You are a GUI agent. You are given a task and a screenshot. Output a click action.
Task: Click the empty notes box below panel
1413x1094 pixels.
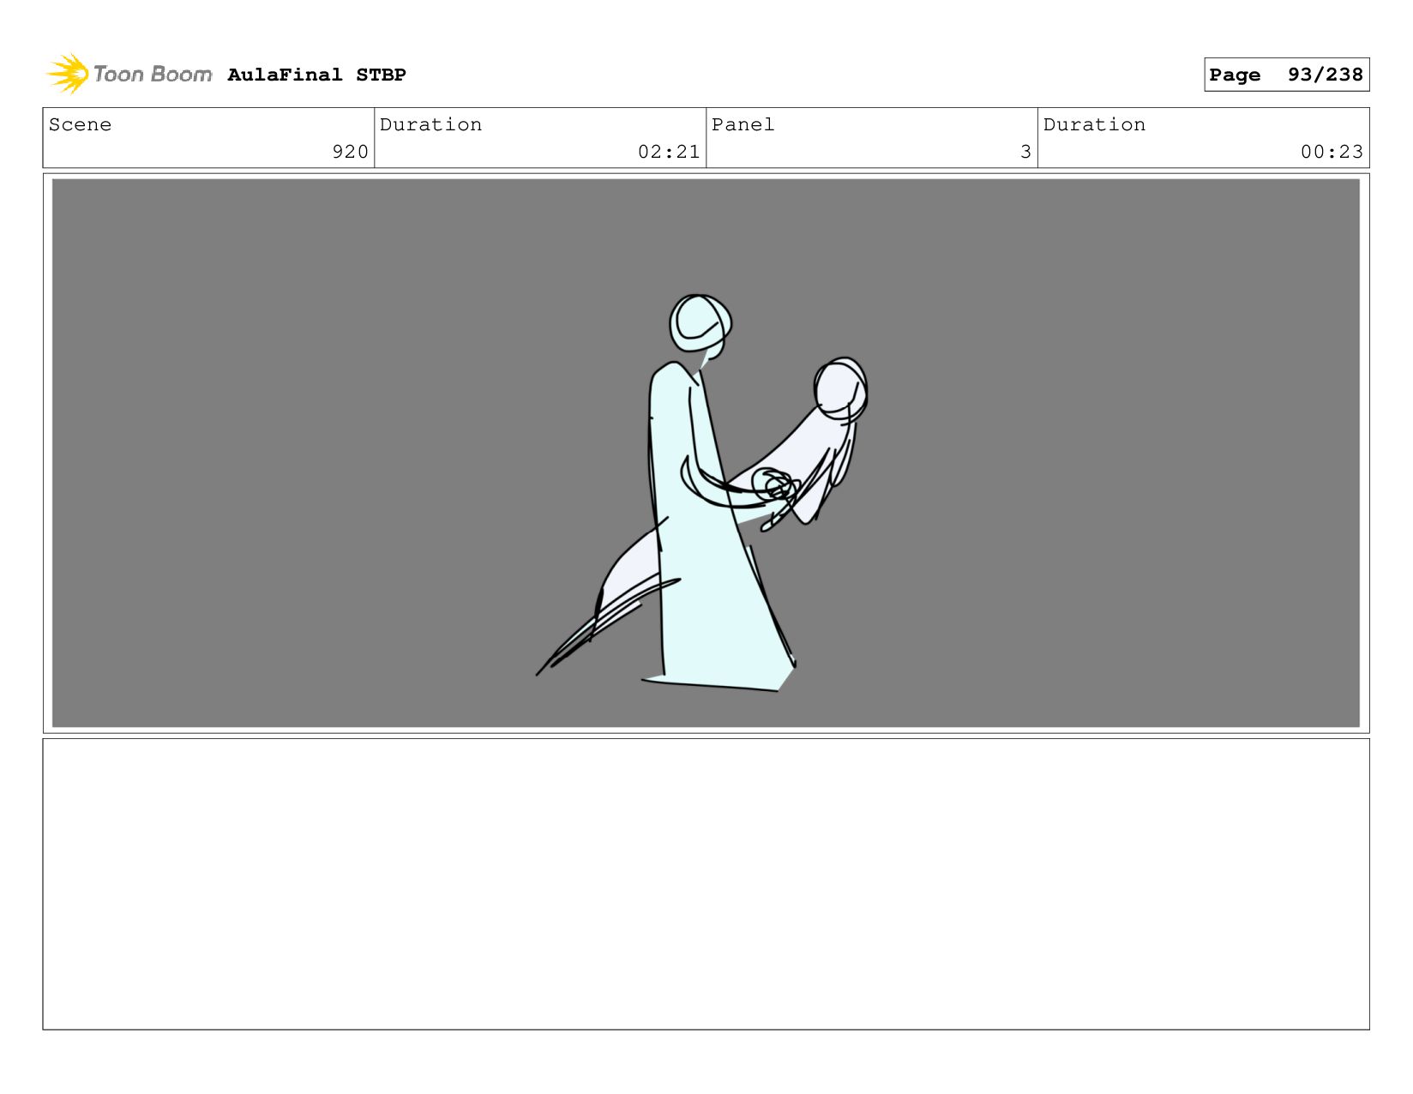pyautogui.click(x=706, y=884)
